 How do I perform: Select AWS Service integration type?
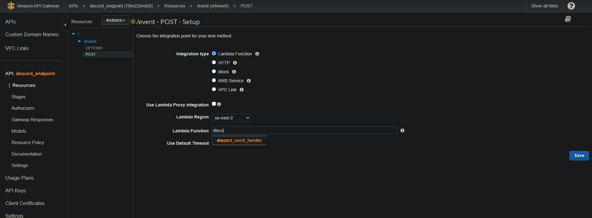point(214,80)
